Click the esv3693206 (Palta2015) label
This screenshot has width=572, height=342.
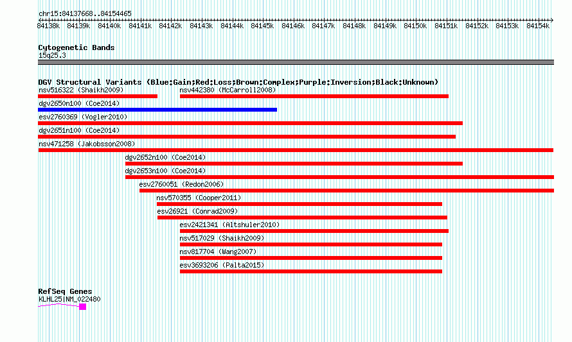(x=222, y=265)
